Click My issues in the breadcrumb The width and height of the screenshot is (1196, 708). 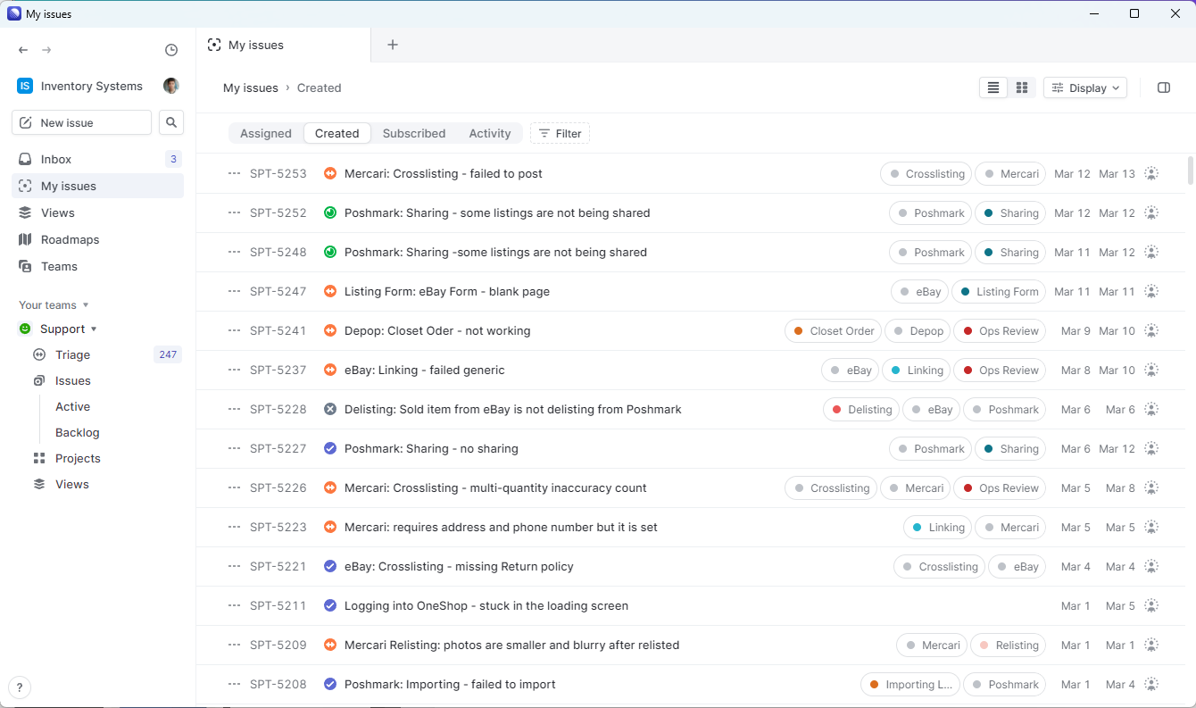click(251, 87)
